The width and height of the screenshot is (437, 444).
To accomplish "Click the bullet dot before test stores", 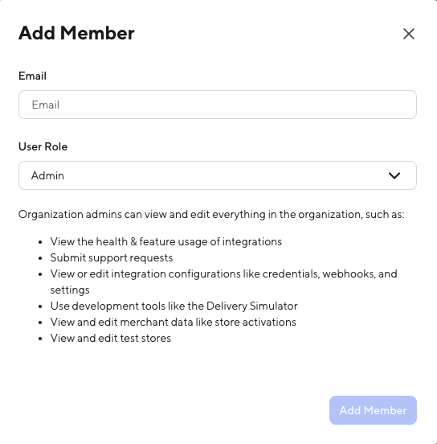I will (x=40, y=339).
